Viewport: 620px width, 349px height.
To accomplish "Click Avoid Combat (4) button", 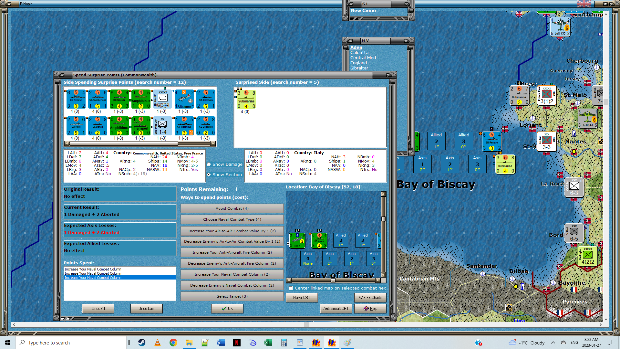I will pyautogui.click(x=232, y=208).
